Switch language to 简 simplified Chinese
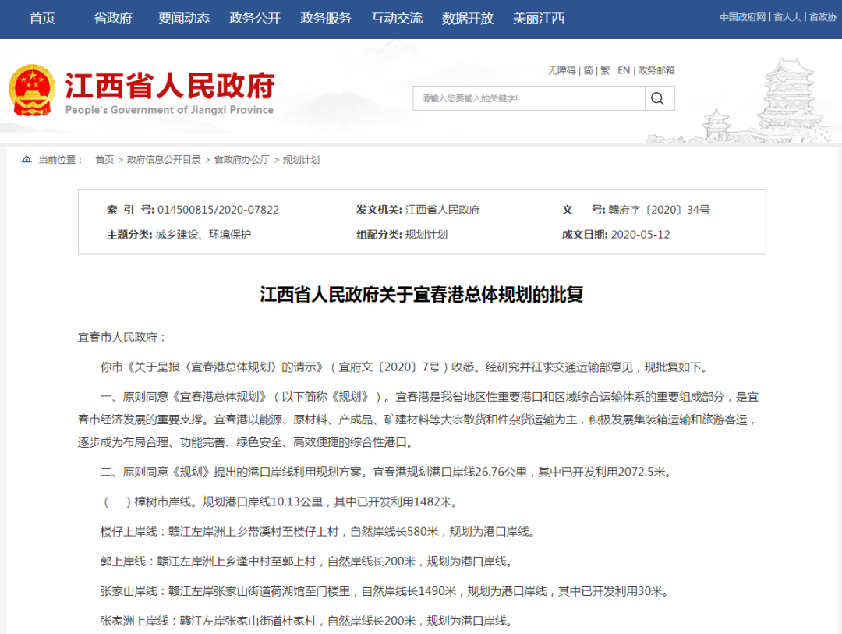This screenshot has height=634, width=842. [588, 70]
